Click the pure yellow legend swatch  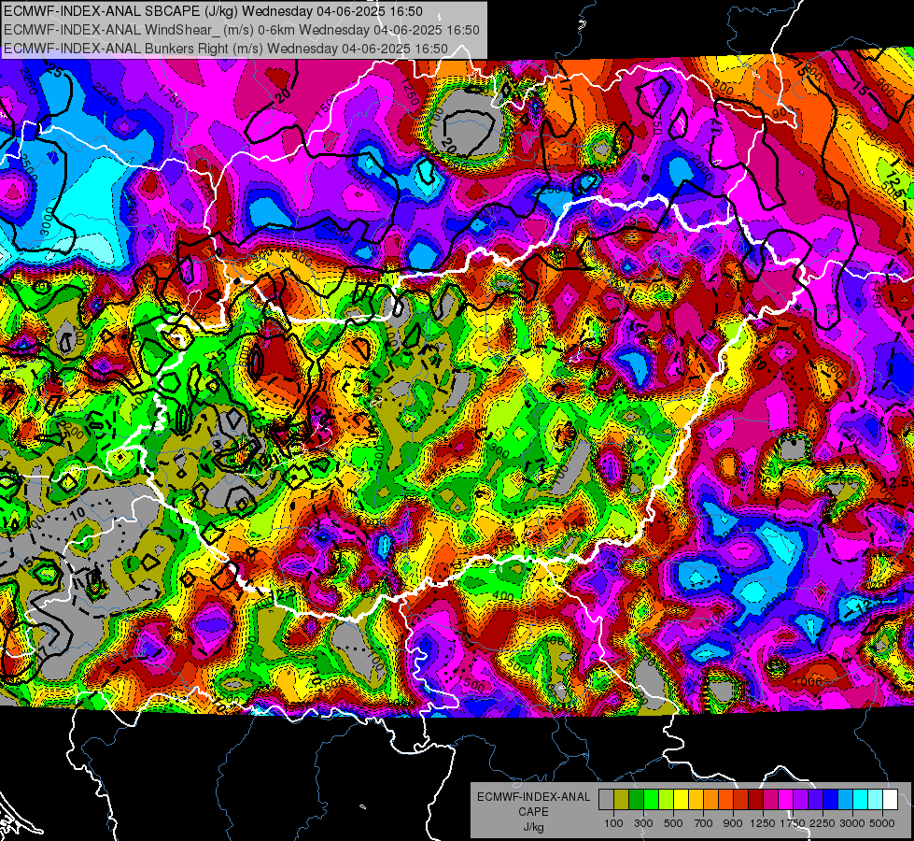pos(681,800)
